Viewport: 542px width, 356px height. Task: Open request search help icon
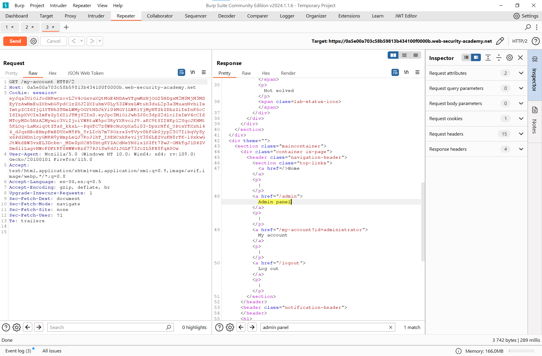click(6, 327)
